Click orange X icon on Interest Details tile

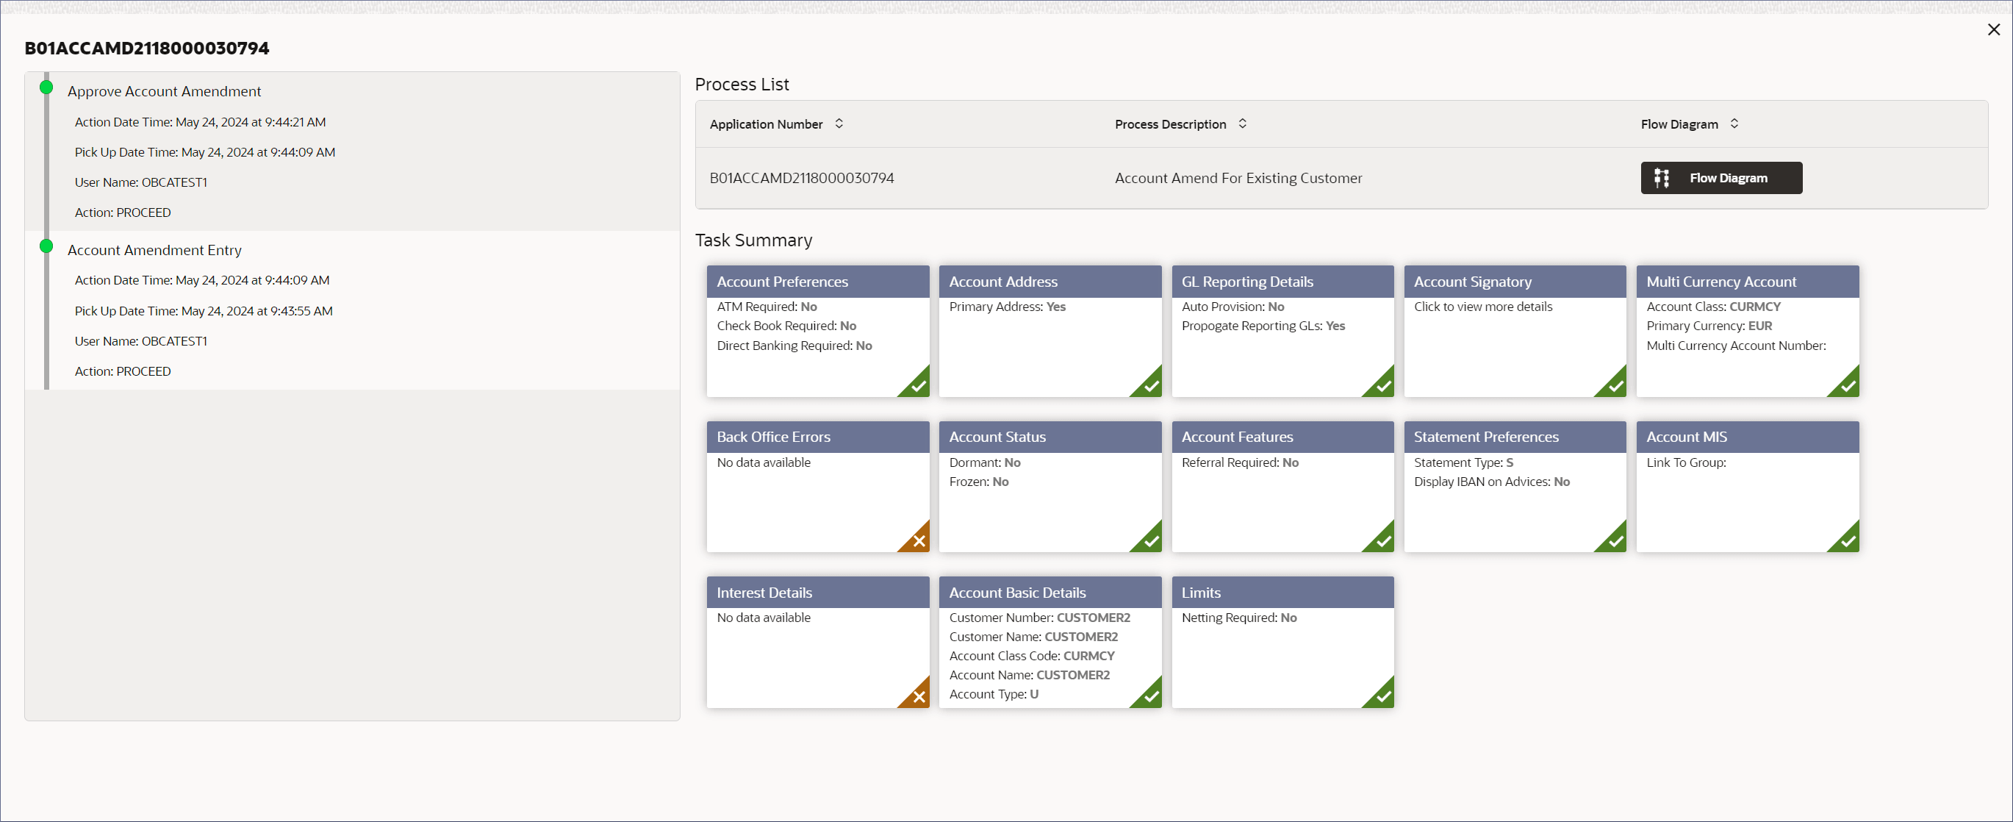click(x=918, y=696)
